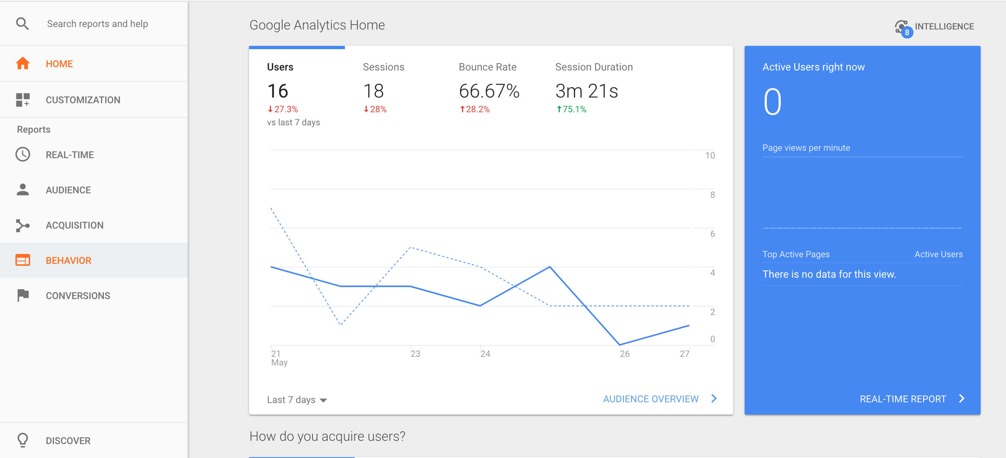Open the CUSTOMIZATION section
The height and width of the screenshot is (458, 1006).
(94, 100)
